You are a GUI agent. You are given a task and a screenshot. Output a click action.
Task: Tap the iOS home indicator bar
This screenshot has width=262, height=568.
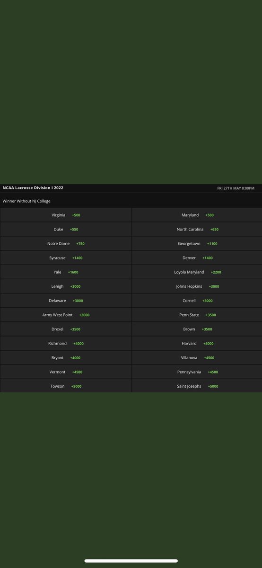click(x=131, y=560)
